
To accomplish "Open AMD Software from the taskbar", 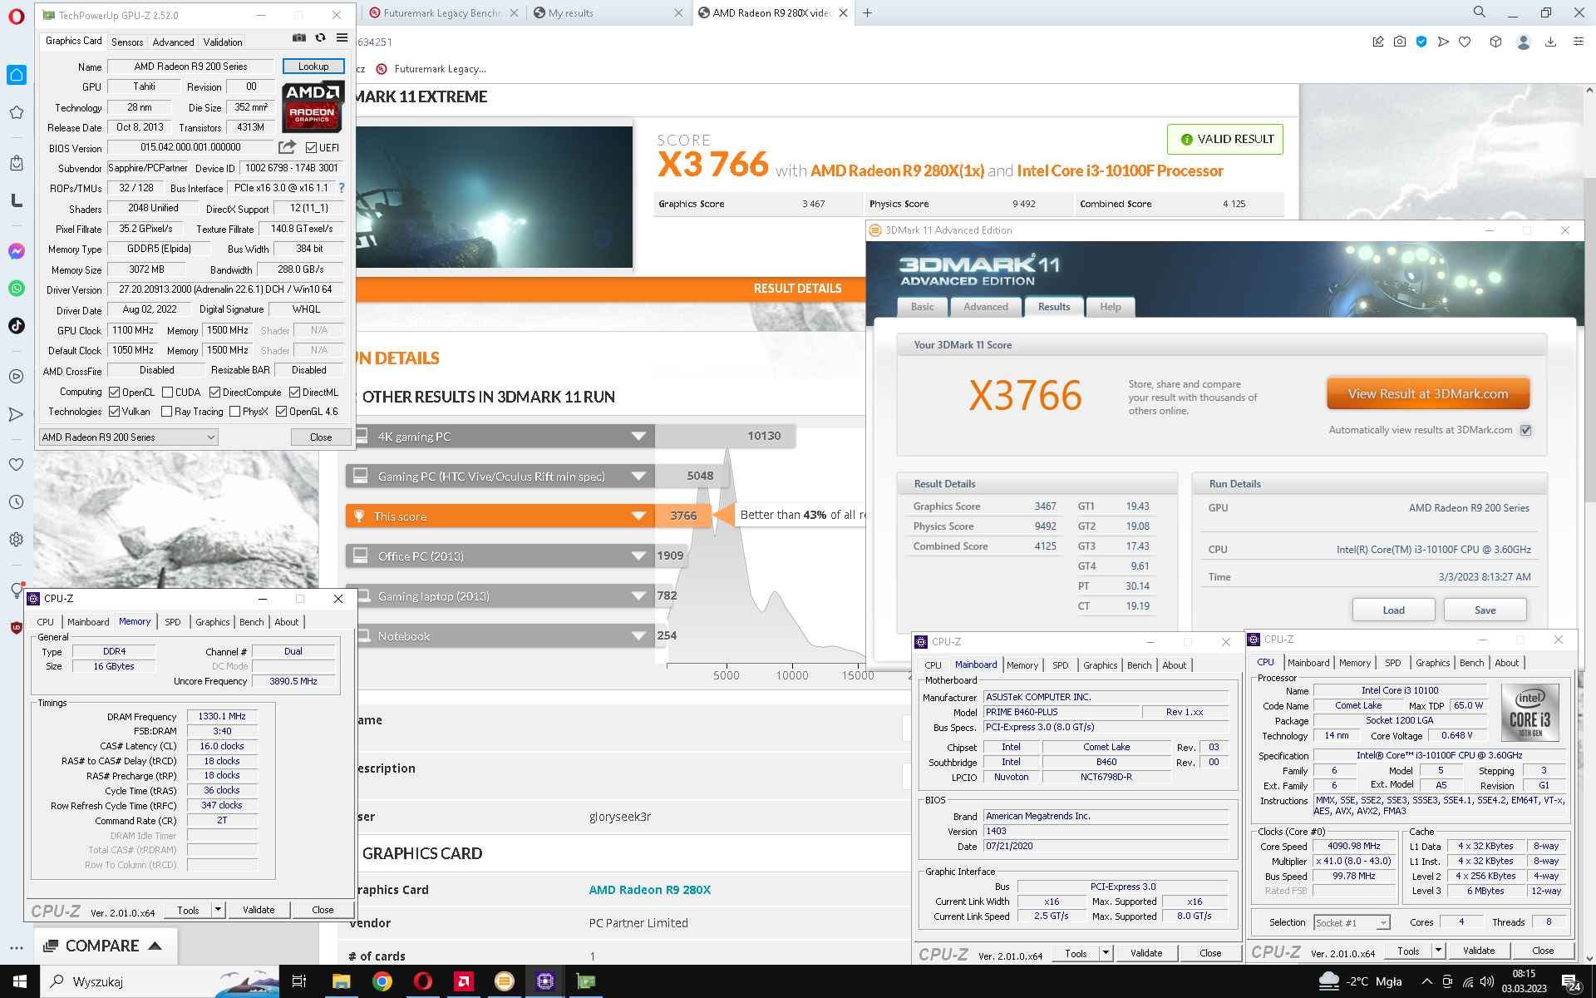I will pos(463,981).
